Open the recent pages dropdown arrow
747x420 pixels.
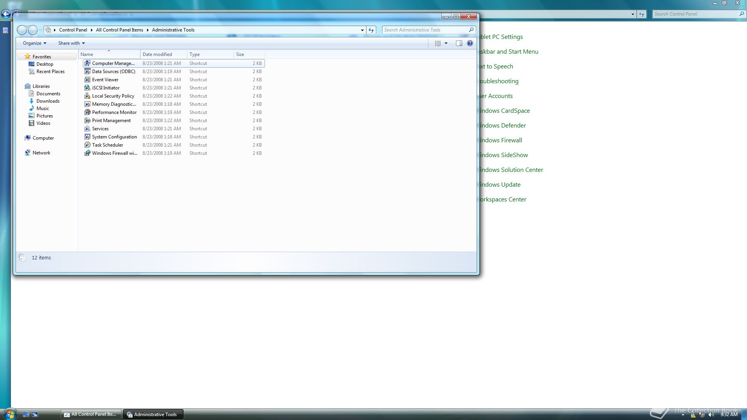tap(40, 30)
